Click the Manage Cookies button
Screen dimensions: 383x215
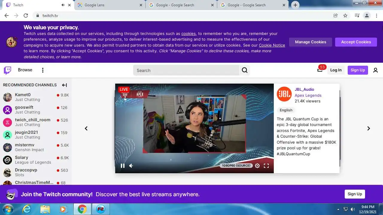coord(311,42)
